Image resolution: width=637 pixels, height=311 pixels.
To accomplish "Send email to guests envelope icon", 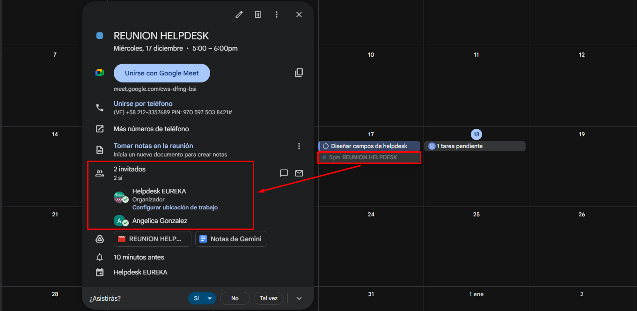I will [x=299, y=173].
